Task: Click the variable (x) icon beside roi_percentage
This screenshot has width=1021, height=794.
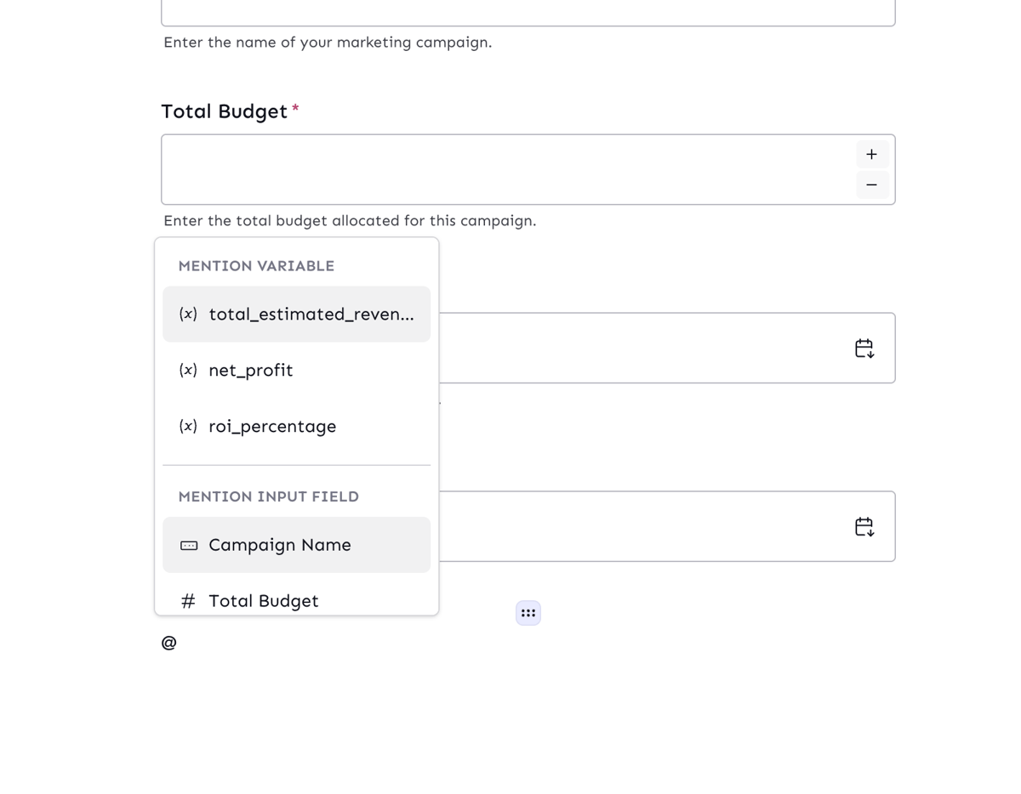Action: click(188, 427)
